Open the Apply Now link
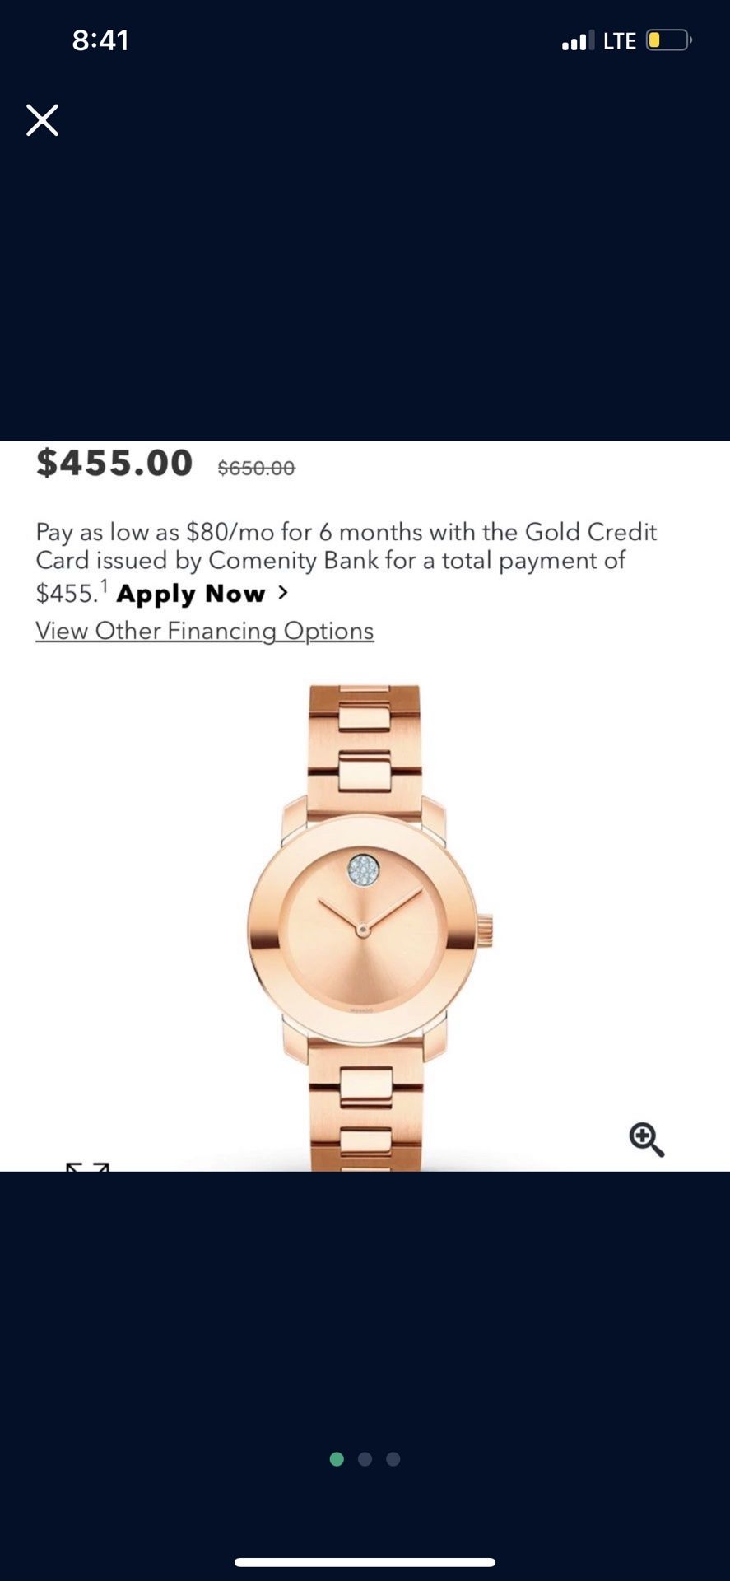 [191, 594]
